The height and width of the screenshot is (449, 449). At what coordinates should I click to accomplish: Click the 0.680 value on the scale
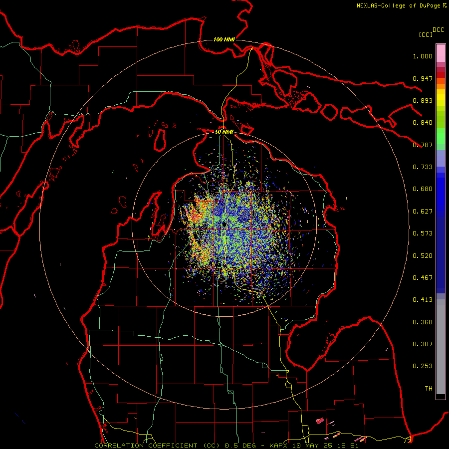(423, 189)
